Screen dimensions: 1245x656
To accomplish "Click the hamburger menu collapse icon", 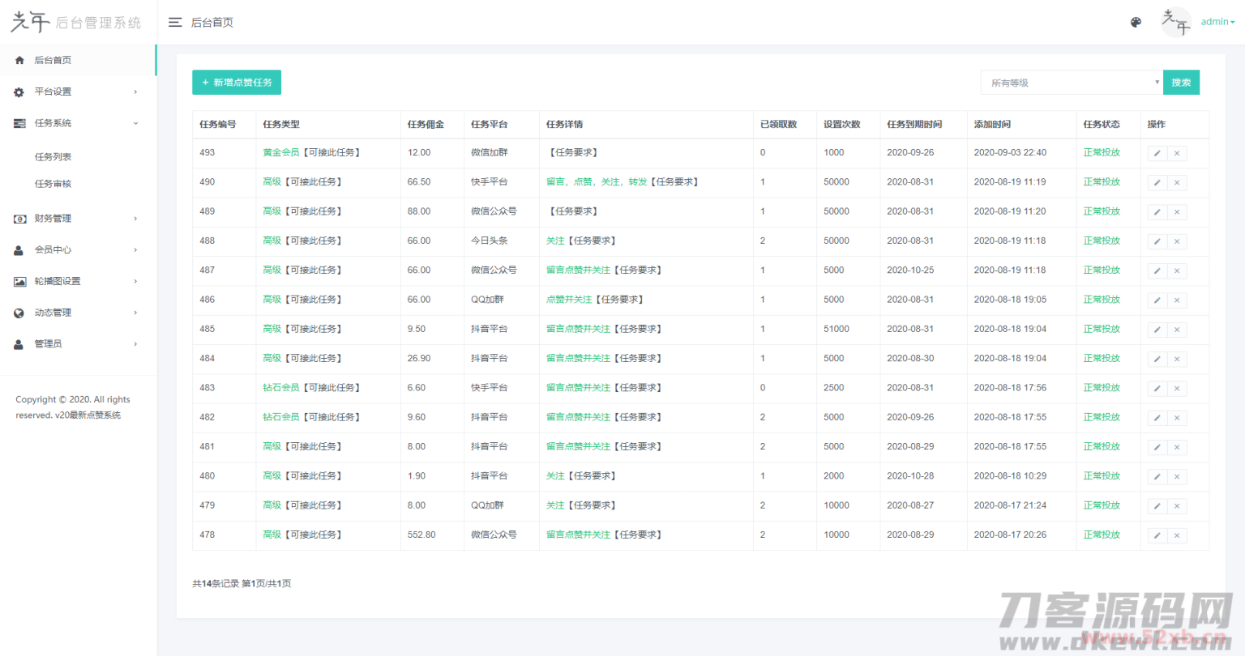I will coord(174,23).
